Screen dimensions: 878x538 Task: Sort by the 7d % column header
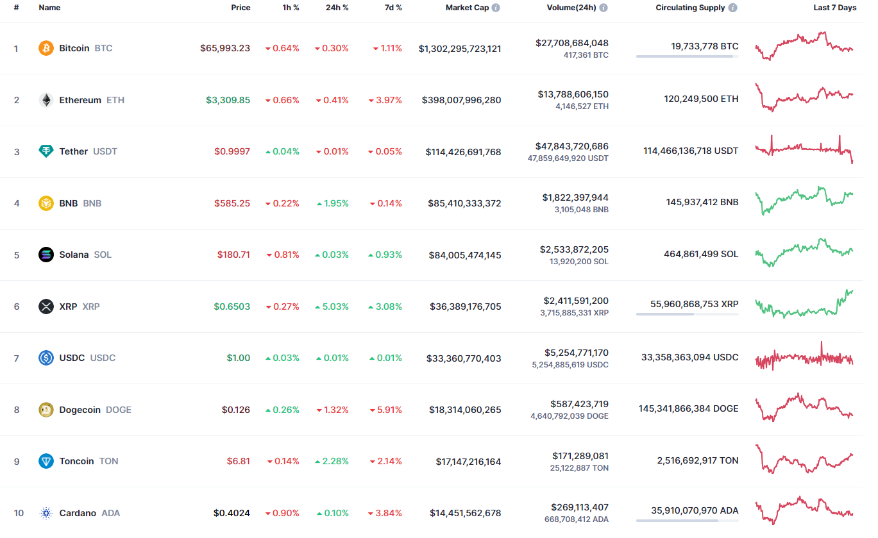click(393, 8)
